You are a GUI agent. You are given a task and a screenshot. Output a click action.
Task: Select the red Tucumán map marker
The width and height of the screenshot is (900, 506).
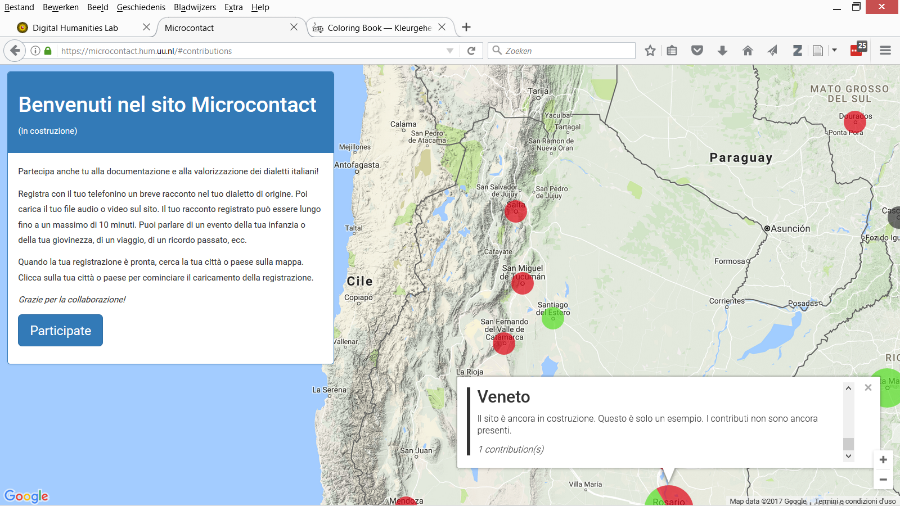522,283
